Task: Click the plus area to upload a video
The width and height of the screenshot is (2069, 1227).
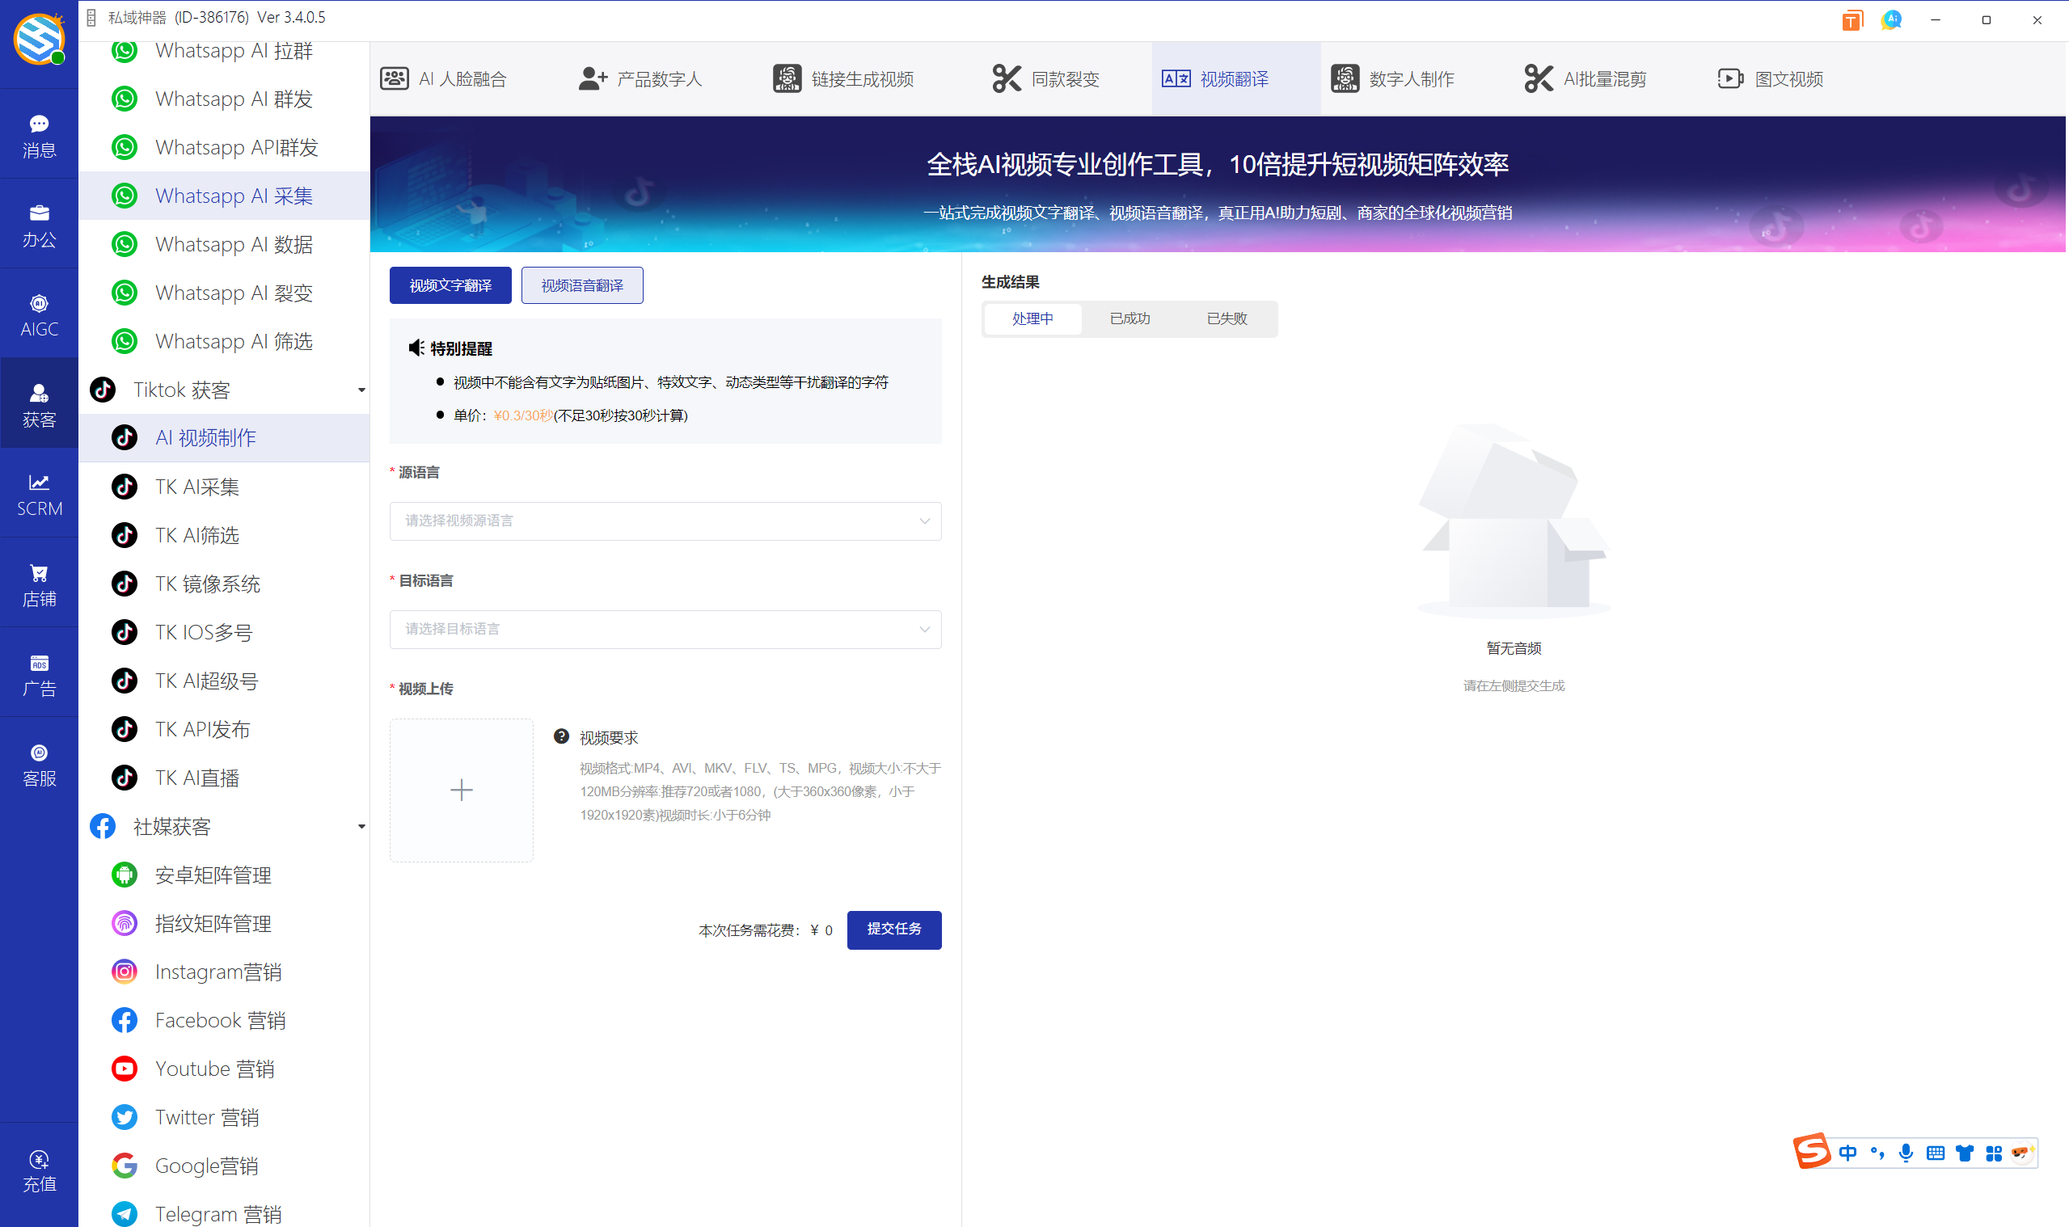Action: pyautogui.click(x=461, y=790)
